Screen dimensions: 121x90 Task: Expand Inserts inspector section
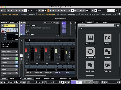10,62
